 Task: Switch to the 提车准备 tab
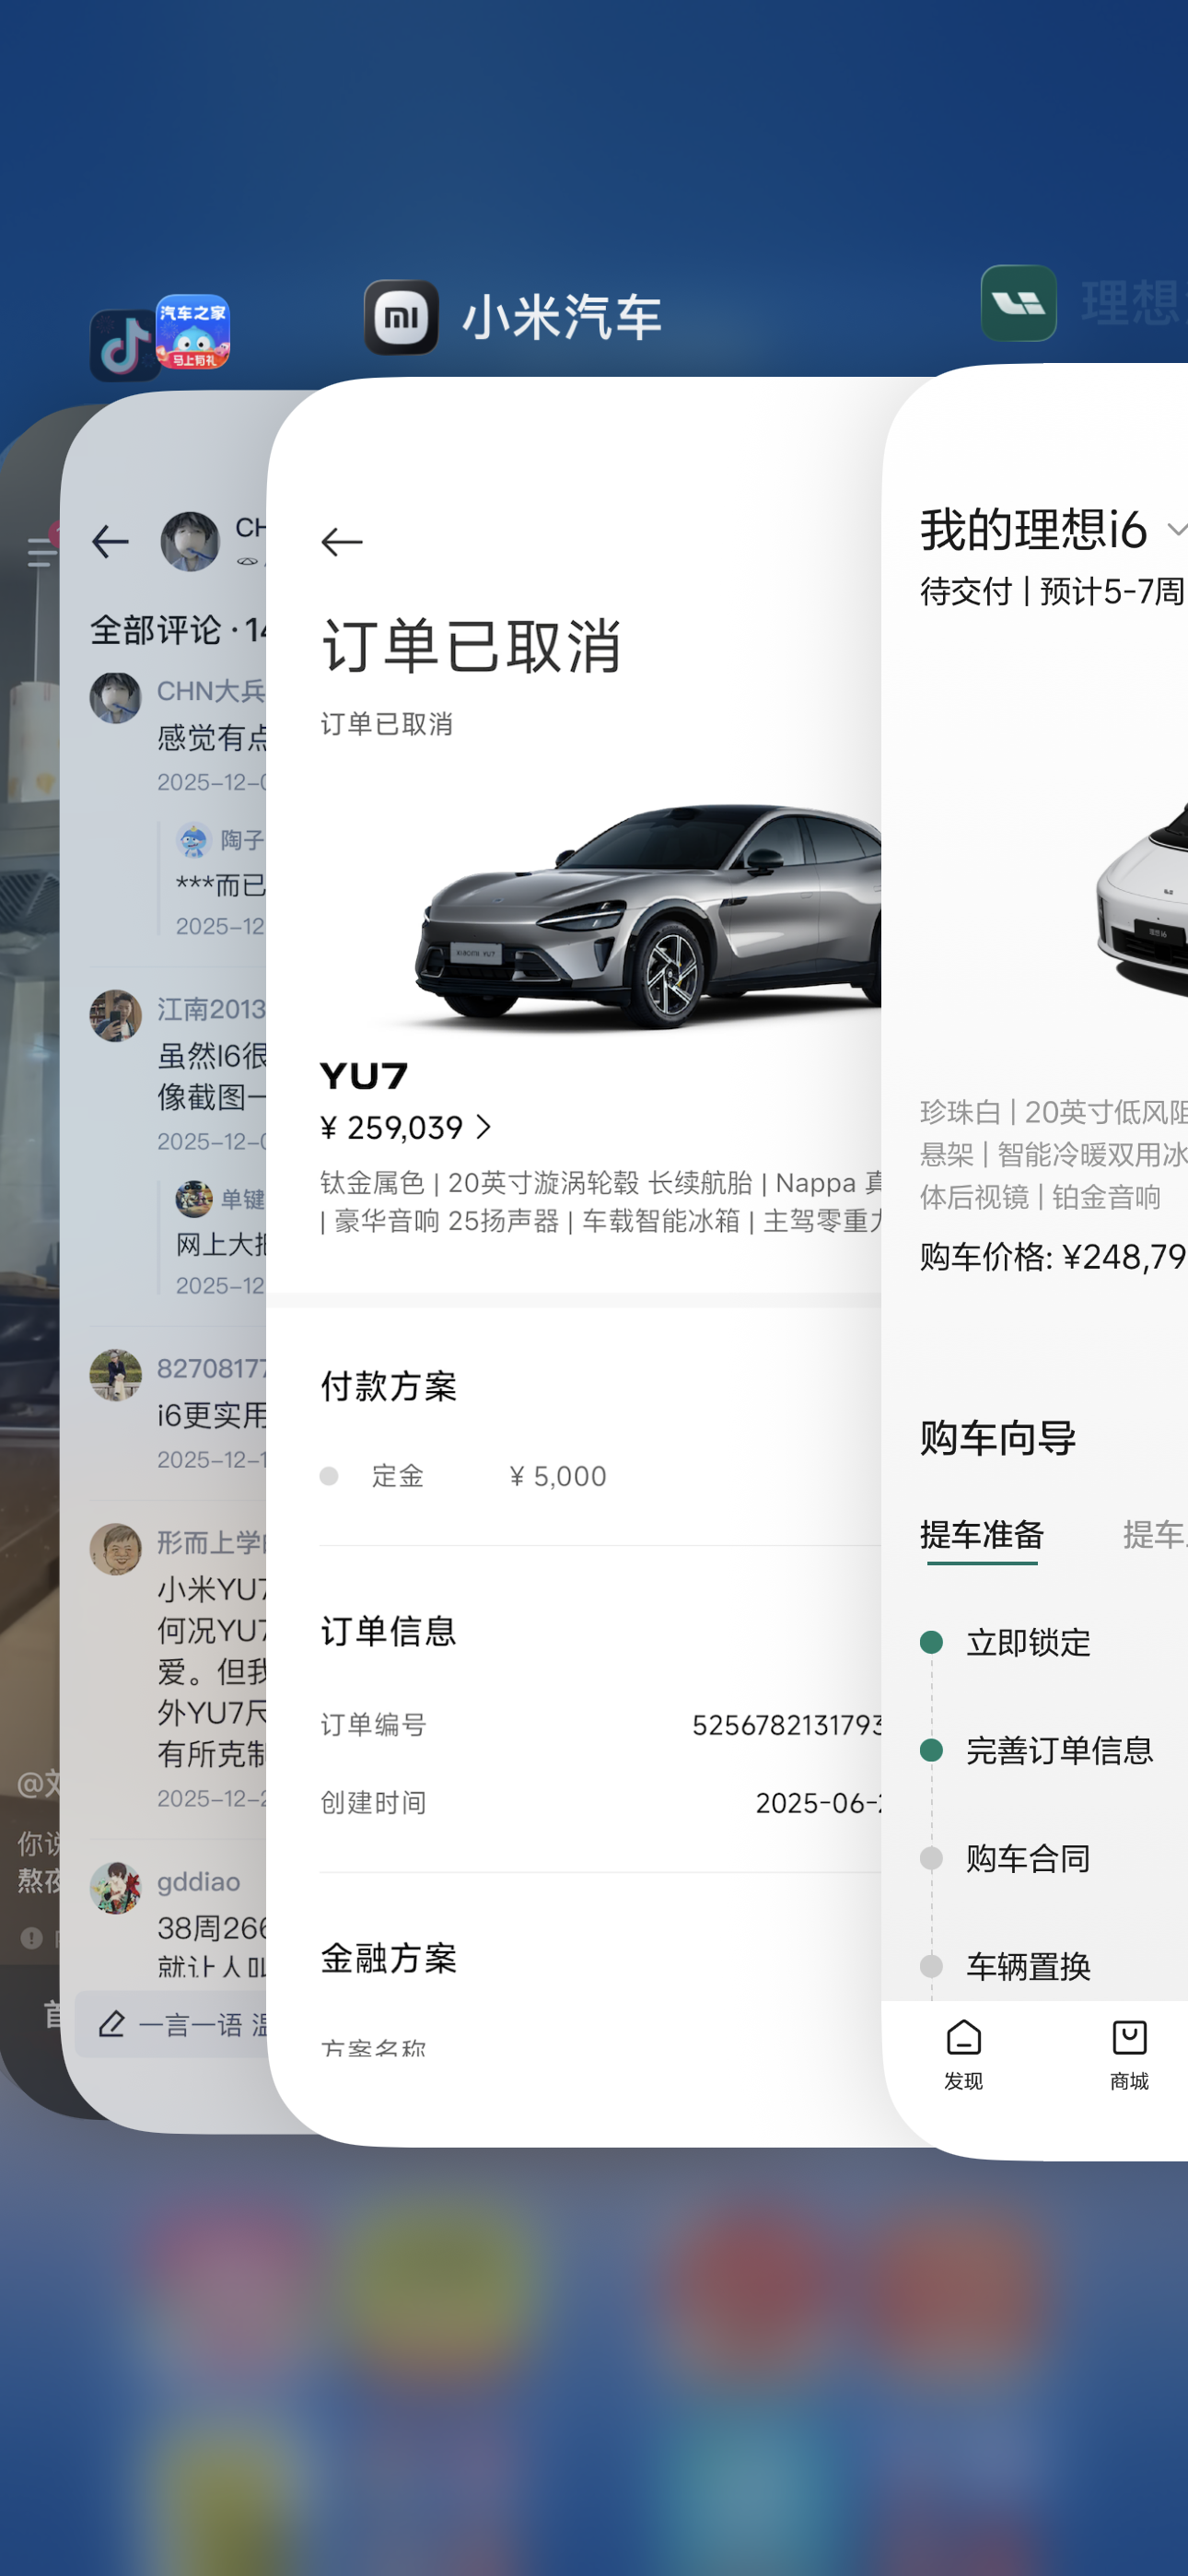click(982, 1534)
